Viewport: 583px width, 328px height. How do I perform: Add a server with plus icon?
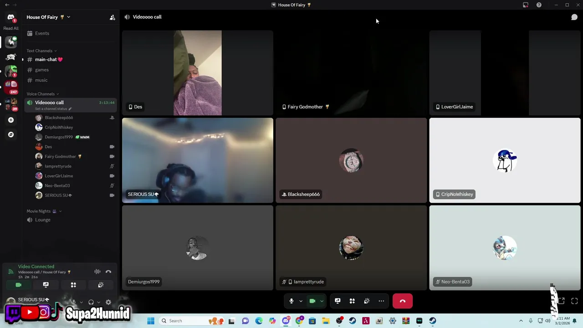[11, 120]
